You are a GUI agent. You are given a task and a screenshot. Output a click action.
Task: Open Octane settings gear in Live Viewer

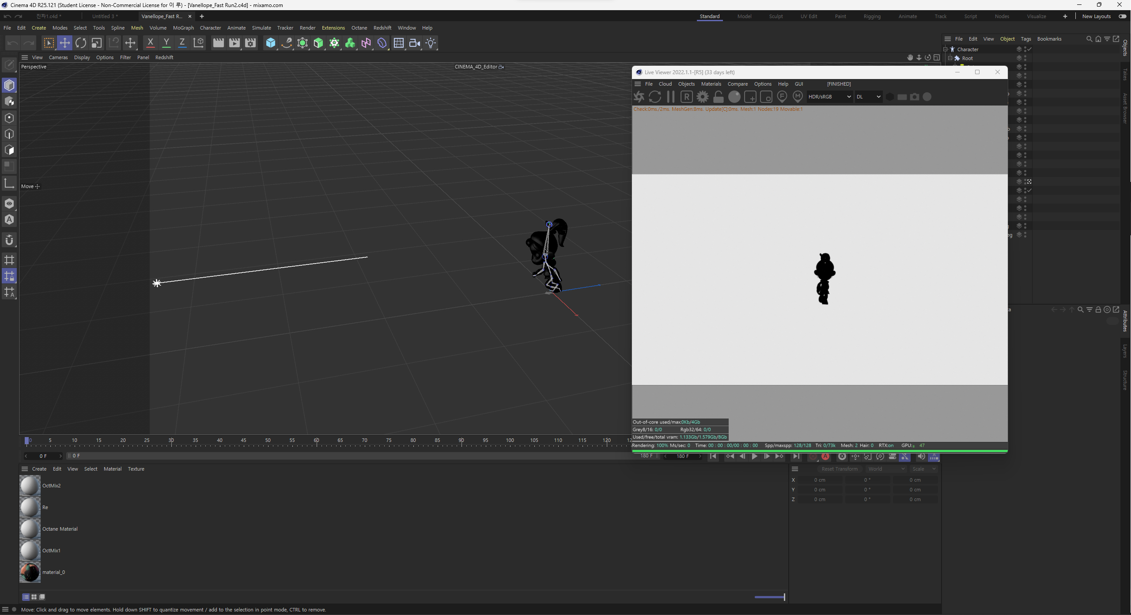(703, 97)
